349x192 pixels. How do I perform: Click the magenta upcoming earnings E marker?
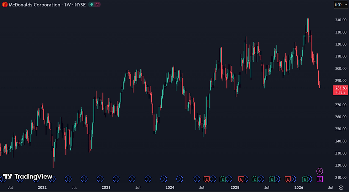320,179
